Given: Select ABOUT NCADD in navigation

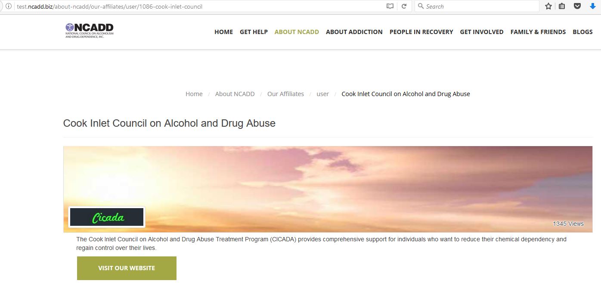Looking at the screenshot, I should (297, 32).
